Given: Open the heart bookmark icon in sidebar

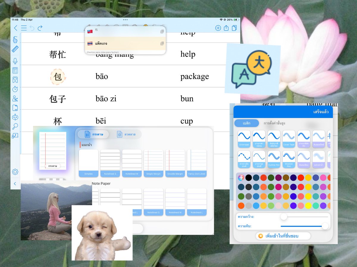Looking at the screenshot, I should click(x=15, y=80).
